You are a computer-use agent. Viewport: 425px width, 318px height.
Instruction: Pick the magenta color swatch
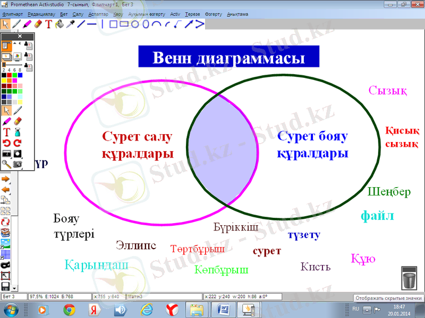click(x=15, y=81)
